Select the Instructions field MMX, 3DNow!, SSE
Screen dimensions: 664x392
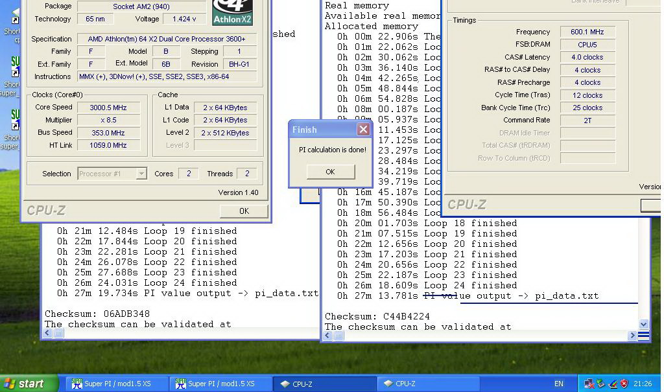point(167,76)
